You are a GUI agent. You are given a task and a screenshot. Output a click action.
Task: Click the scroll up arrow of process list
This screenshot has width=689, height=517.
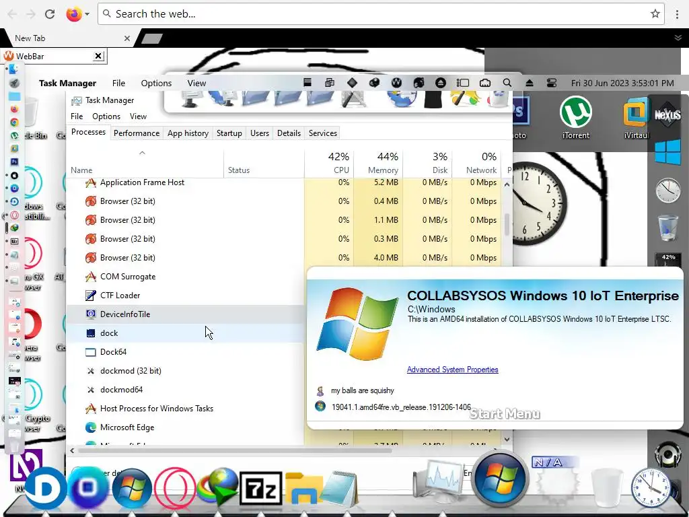pos(507,184)
